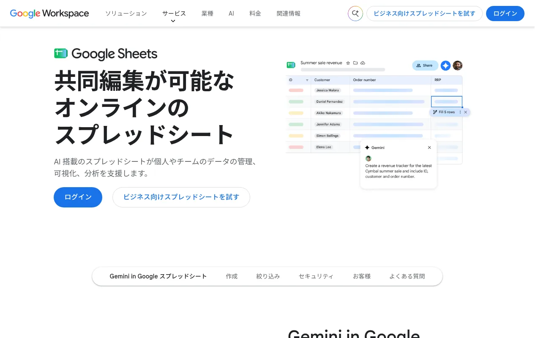Go to the 料金 page
The height and width of the screenshot is (338, 541).
pyautogui.click(x=255, y=14)
